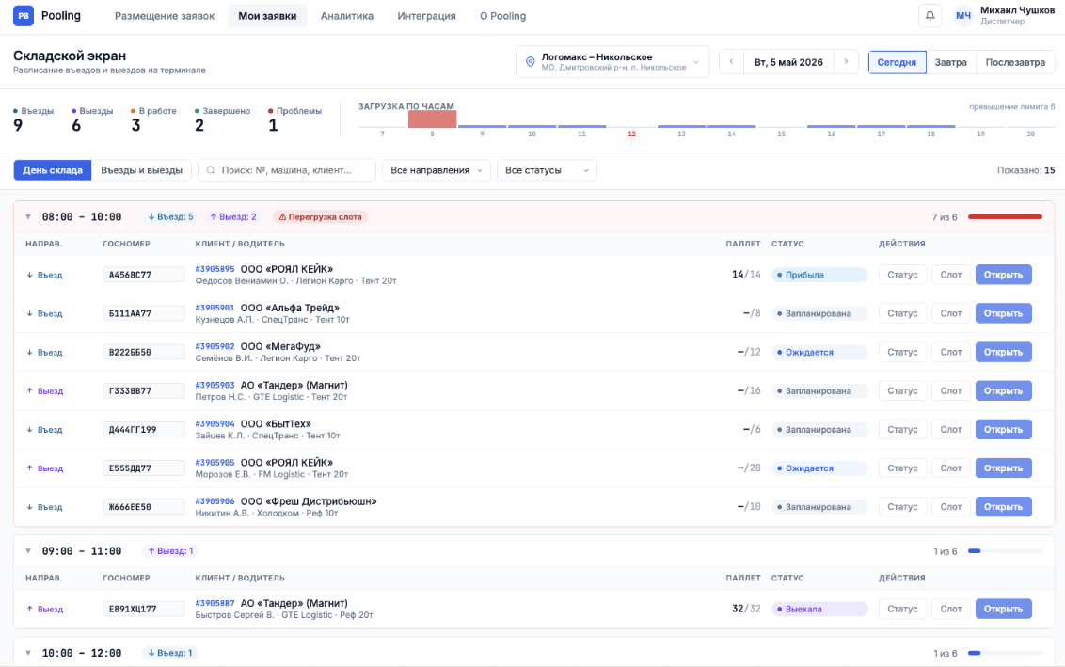Go to next day arrow
Viewport: 1065px width, 667px height.
(x=846, y=62)
